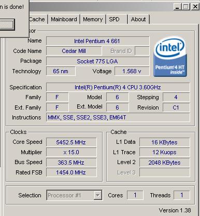Maximize the CPU-Z window
Screen dimensions: 200x216
pyautogui.click(x=186, y=7)
